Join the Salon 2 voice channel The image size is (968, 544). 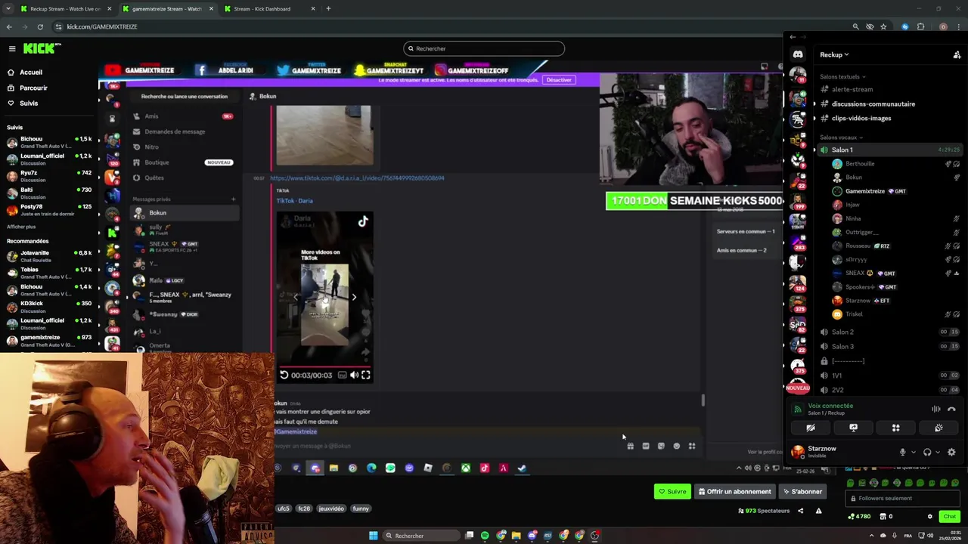(842, 332)
